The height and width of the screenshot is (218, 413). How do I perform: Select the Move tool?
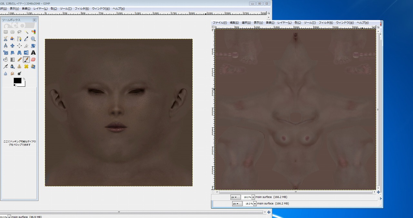click(x=13, y=46)
